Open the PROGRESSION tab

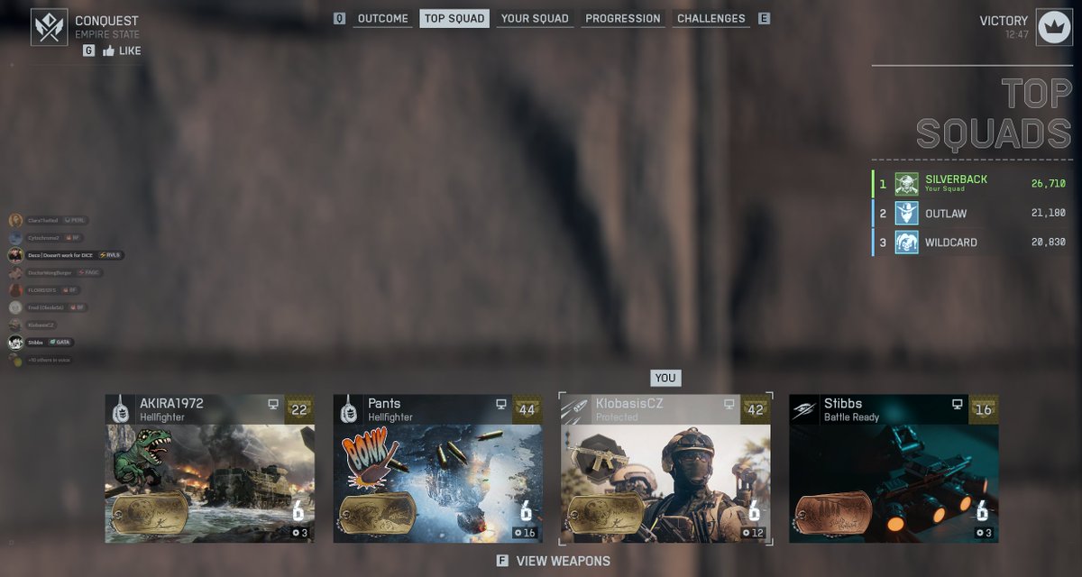tap(623, 18)
